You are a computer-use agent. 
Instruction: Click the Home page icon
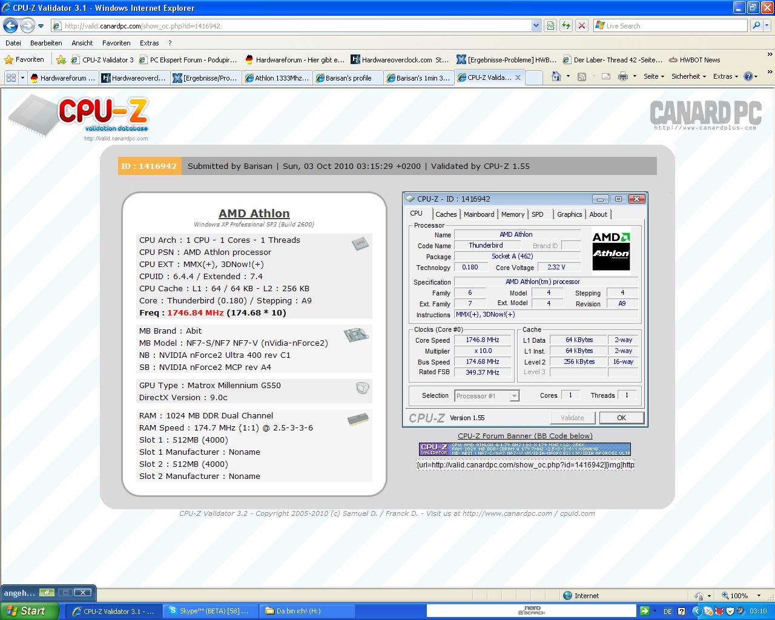click(556, 76)
